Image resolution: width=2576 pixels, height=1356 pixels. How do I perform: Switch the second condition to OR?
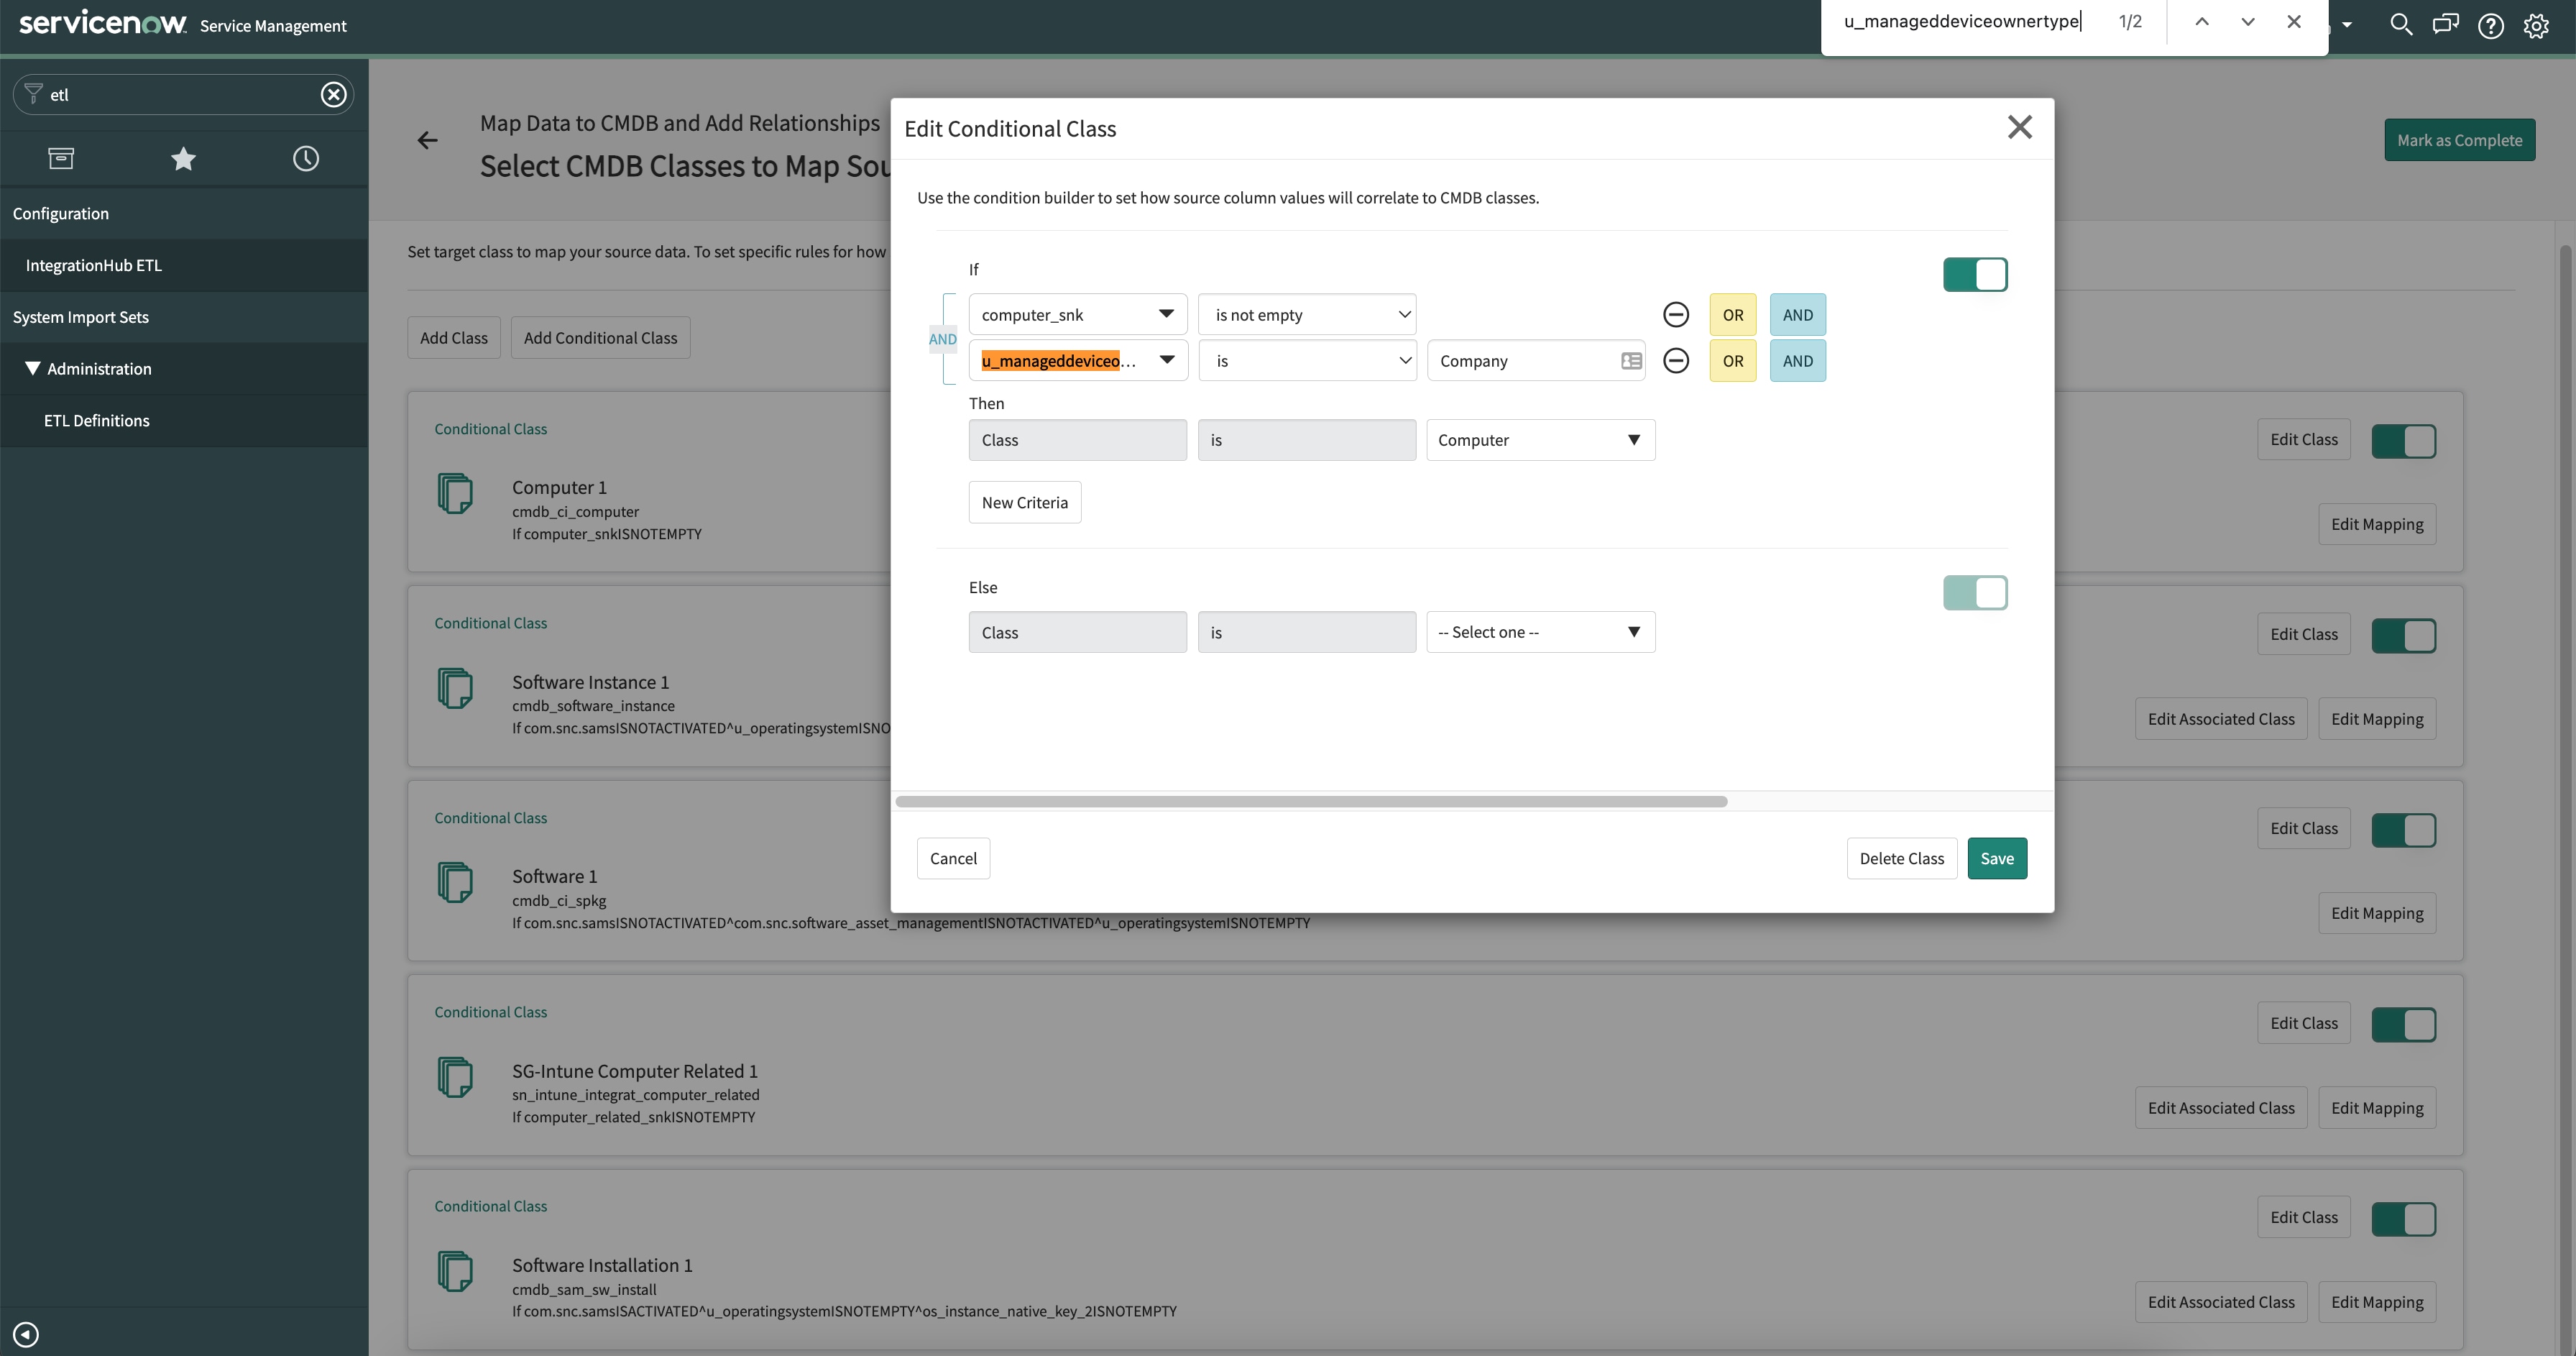coord(1733,360)
